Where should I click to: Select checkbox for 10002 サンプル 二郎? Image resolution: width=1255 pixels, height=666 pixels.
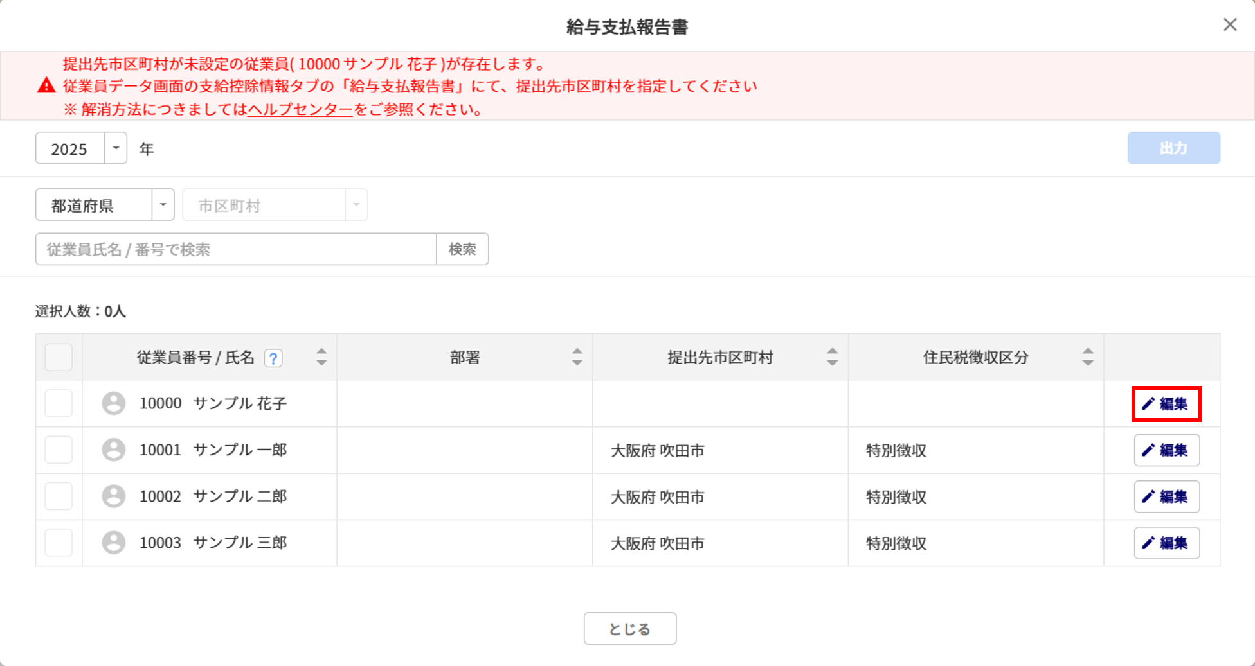click(59, 496)
